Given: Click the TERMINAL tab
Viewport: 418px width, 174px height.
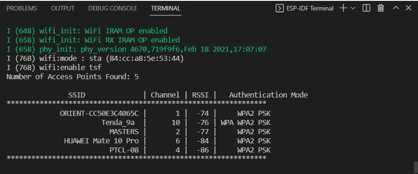Looking at the screenshot, I should (x=165, y=8).
